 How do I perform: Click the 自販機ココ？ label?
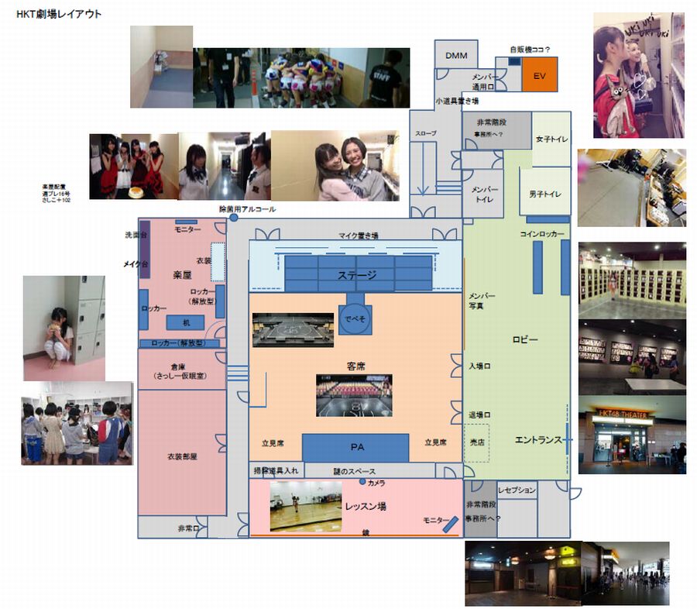pyautogui.click(x=530, y=50)
